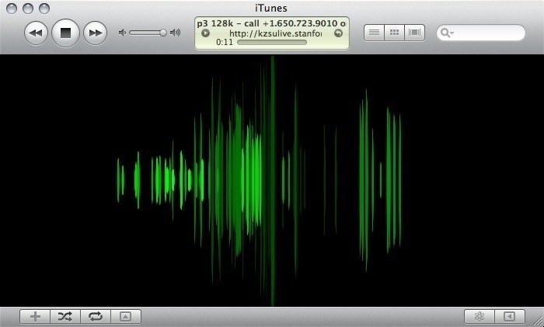544x327 pixels.
Task: Close the iTunes window
Action: pos(12,9)
